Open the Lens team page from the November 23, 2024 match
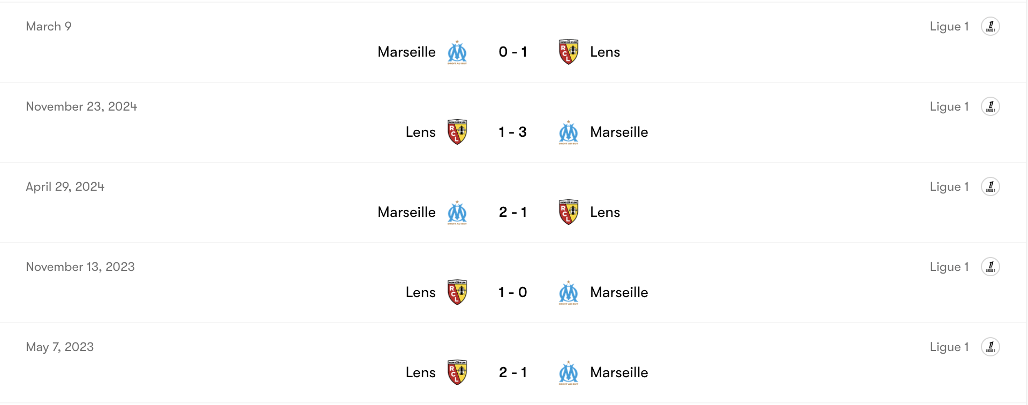1028x405 pixels. pos(421,132)
